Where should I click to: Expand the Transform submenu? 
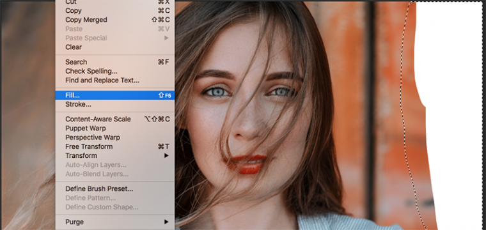click(115, 156)
